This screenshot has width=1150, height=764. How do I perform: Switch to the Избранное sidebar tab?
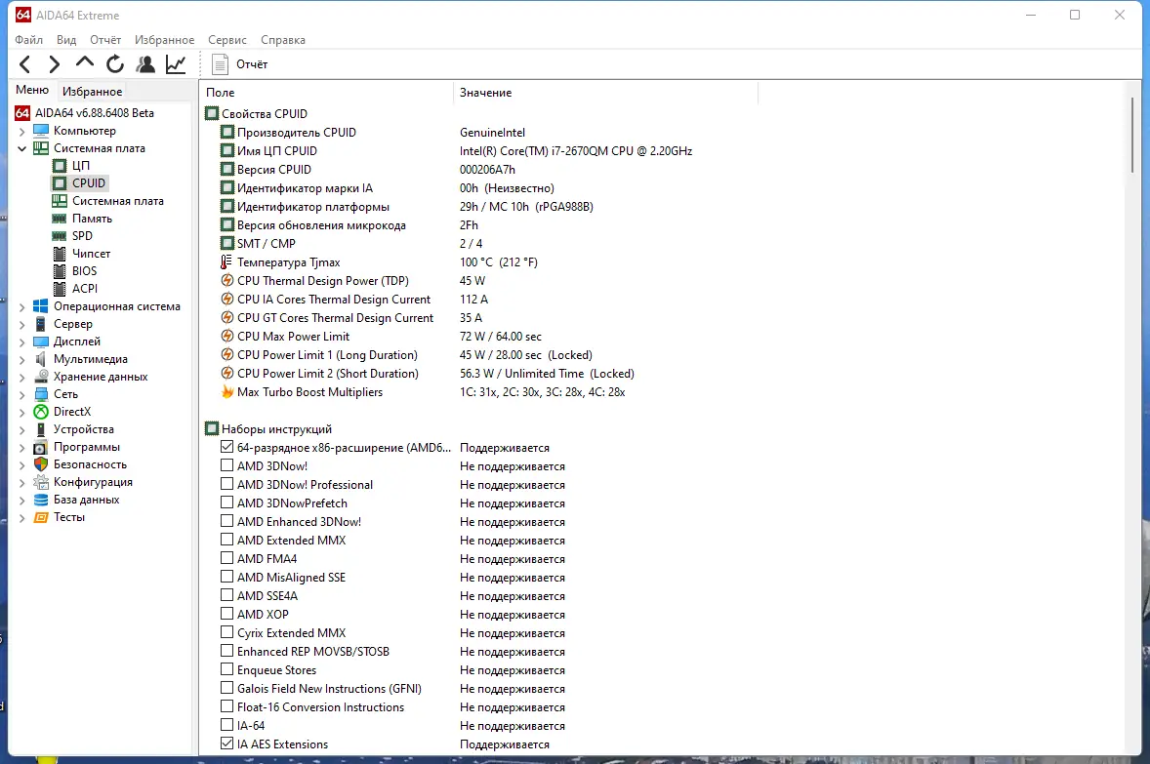[x=93, y=92]
